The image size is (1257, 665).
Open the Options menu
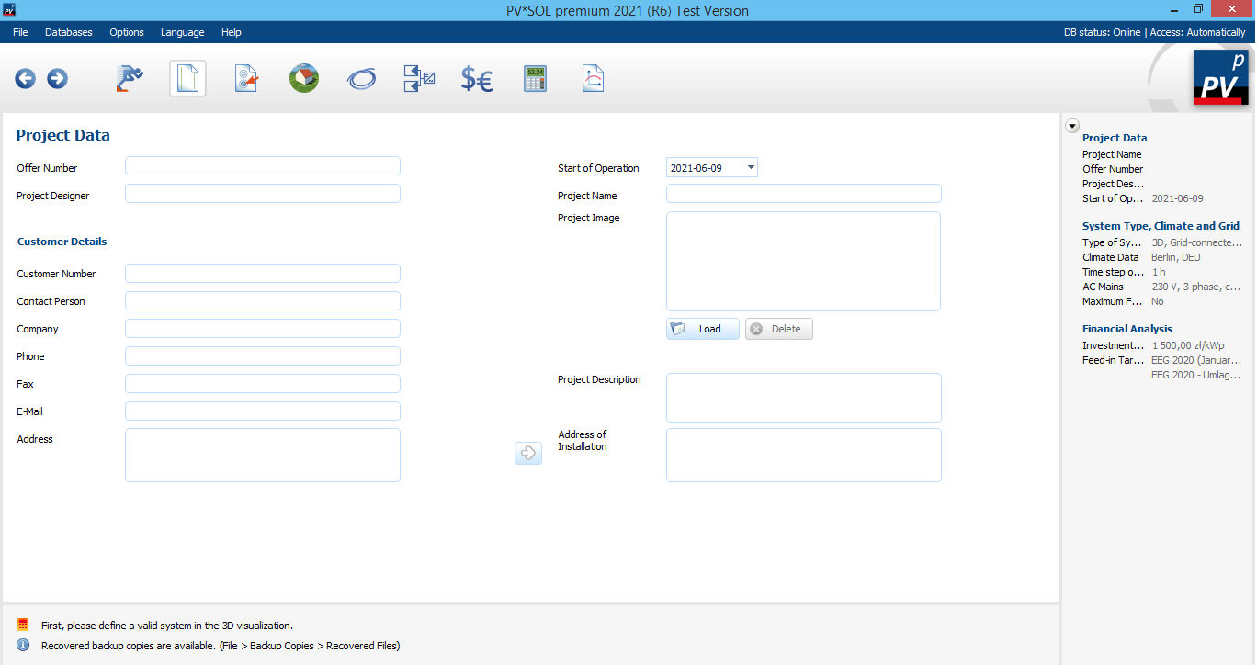pyautogui.click(x=127, y=32)
